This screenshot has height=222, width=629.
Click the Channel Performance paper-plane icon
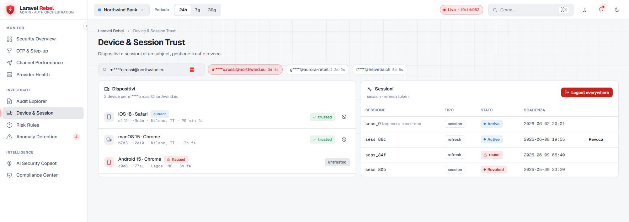tap(10, 63)
